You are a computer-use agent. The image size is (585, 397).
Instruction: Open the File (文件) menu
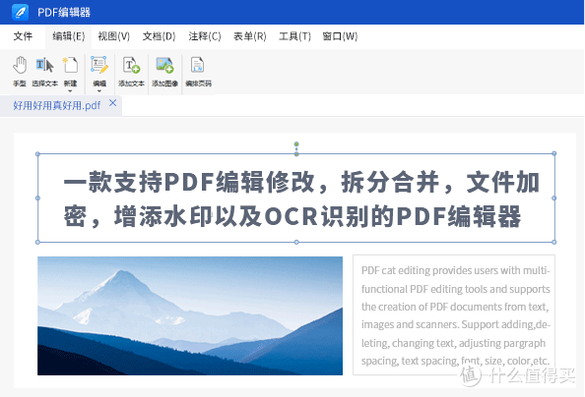tap(23, 36)
